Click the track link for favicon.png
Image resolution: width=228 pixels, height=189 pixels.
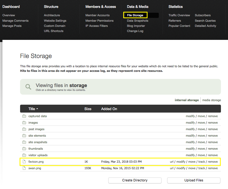click(x=201, y=162)
